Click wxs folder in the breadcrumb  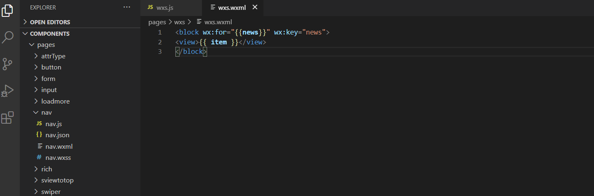[x=179, y=22]
